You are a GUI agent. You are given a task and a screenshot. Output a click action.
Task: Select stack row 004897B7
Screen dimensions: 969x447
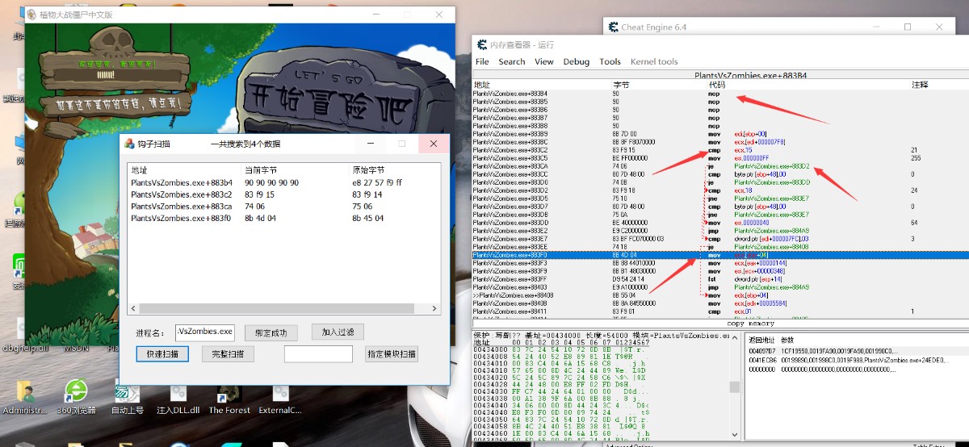856,351
